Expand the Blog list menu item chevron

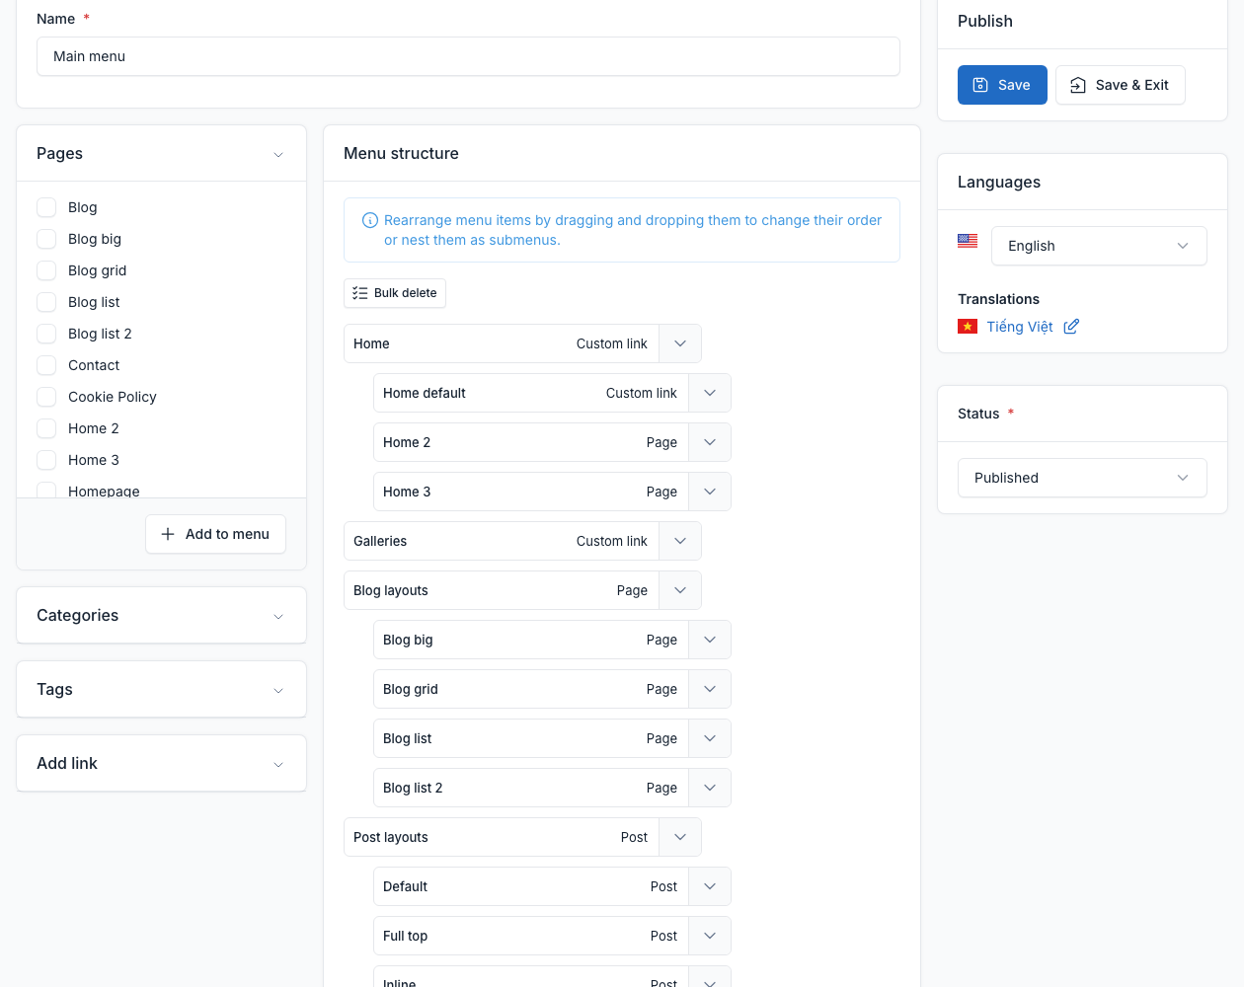click(710, 738)
